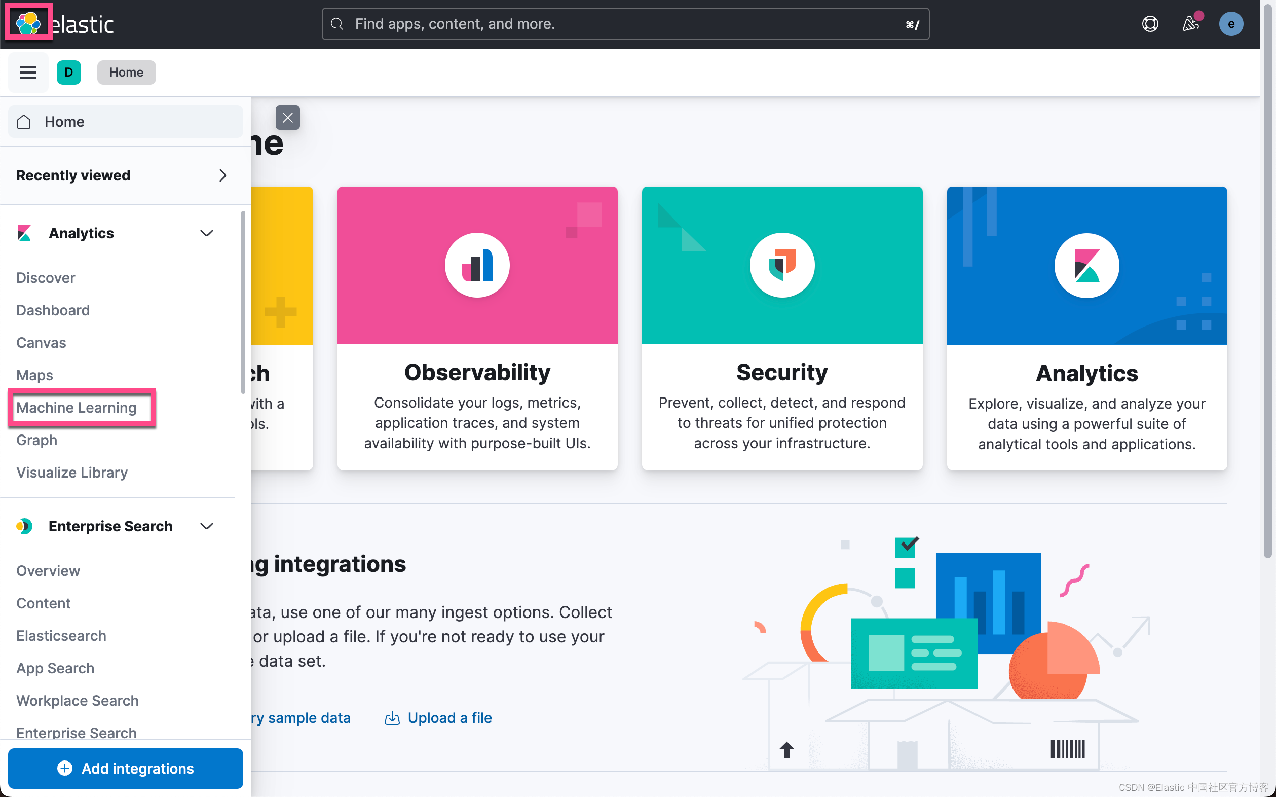Image resolution: width=1276 pixels, height=797 pixels.
Task: Open App Search in the sidebar
Action: tap(55, 668)
